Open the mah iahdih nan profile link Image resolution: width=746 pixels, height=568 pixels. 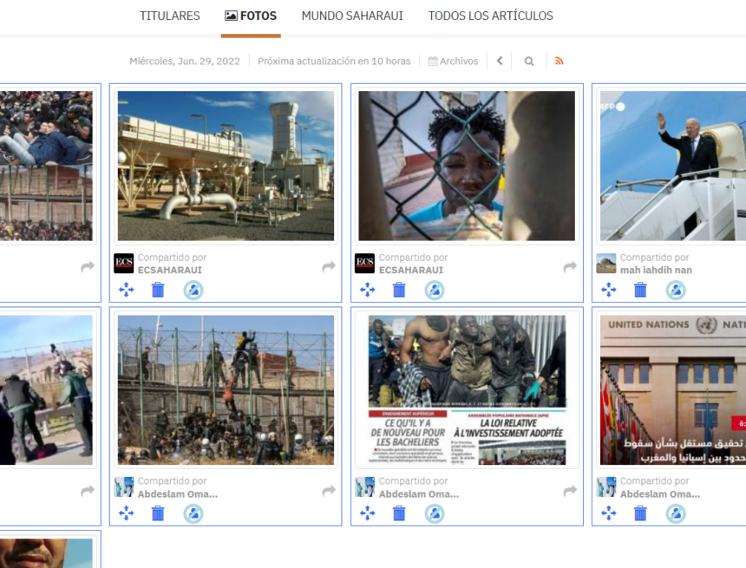point(656,270)
